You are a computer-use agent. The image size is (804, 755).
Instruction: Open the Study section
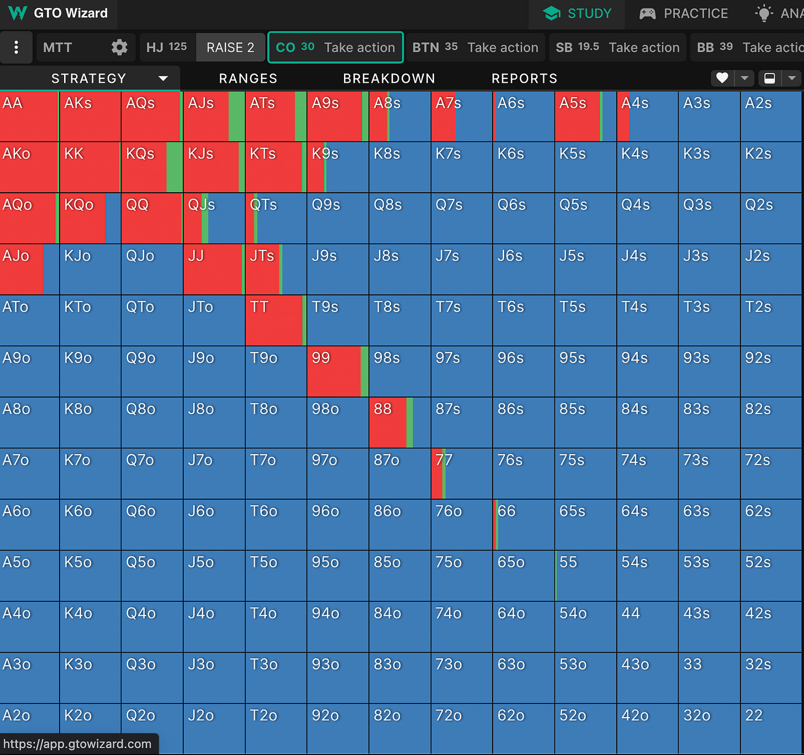point(576,14)
